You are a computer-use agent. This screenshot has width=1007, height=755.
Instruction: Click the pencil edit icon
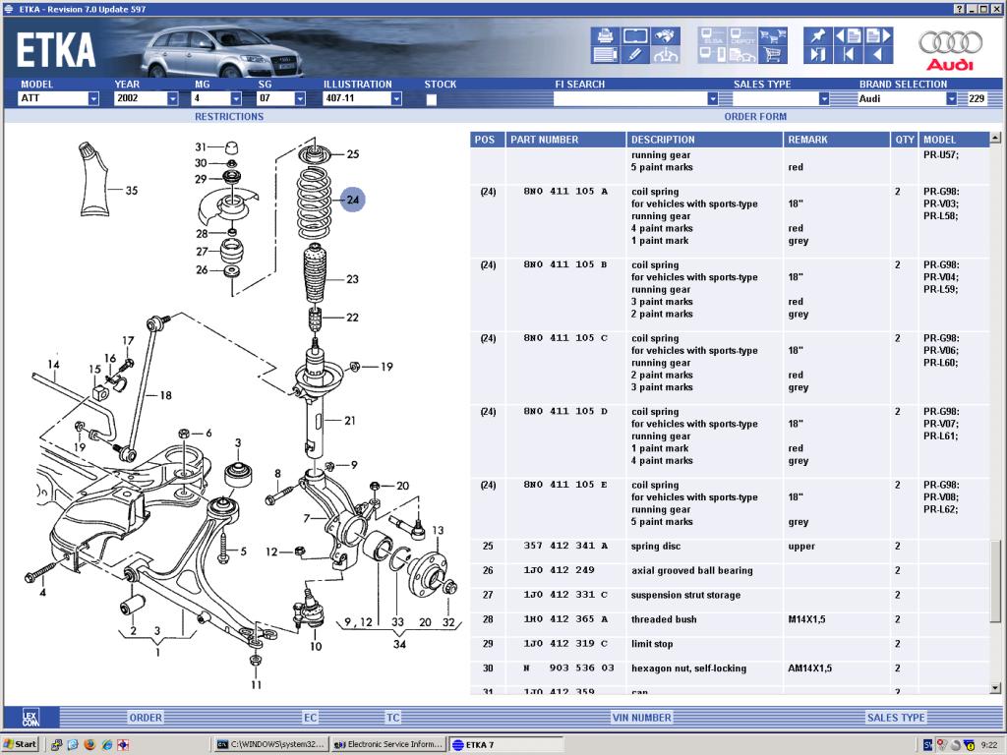[636, 55]
